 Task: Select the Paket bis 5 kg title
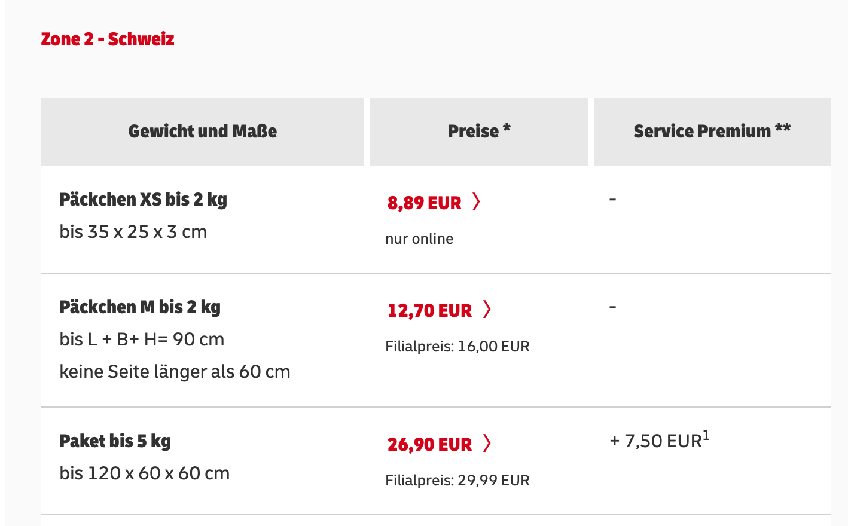(x=115, y=441)
